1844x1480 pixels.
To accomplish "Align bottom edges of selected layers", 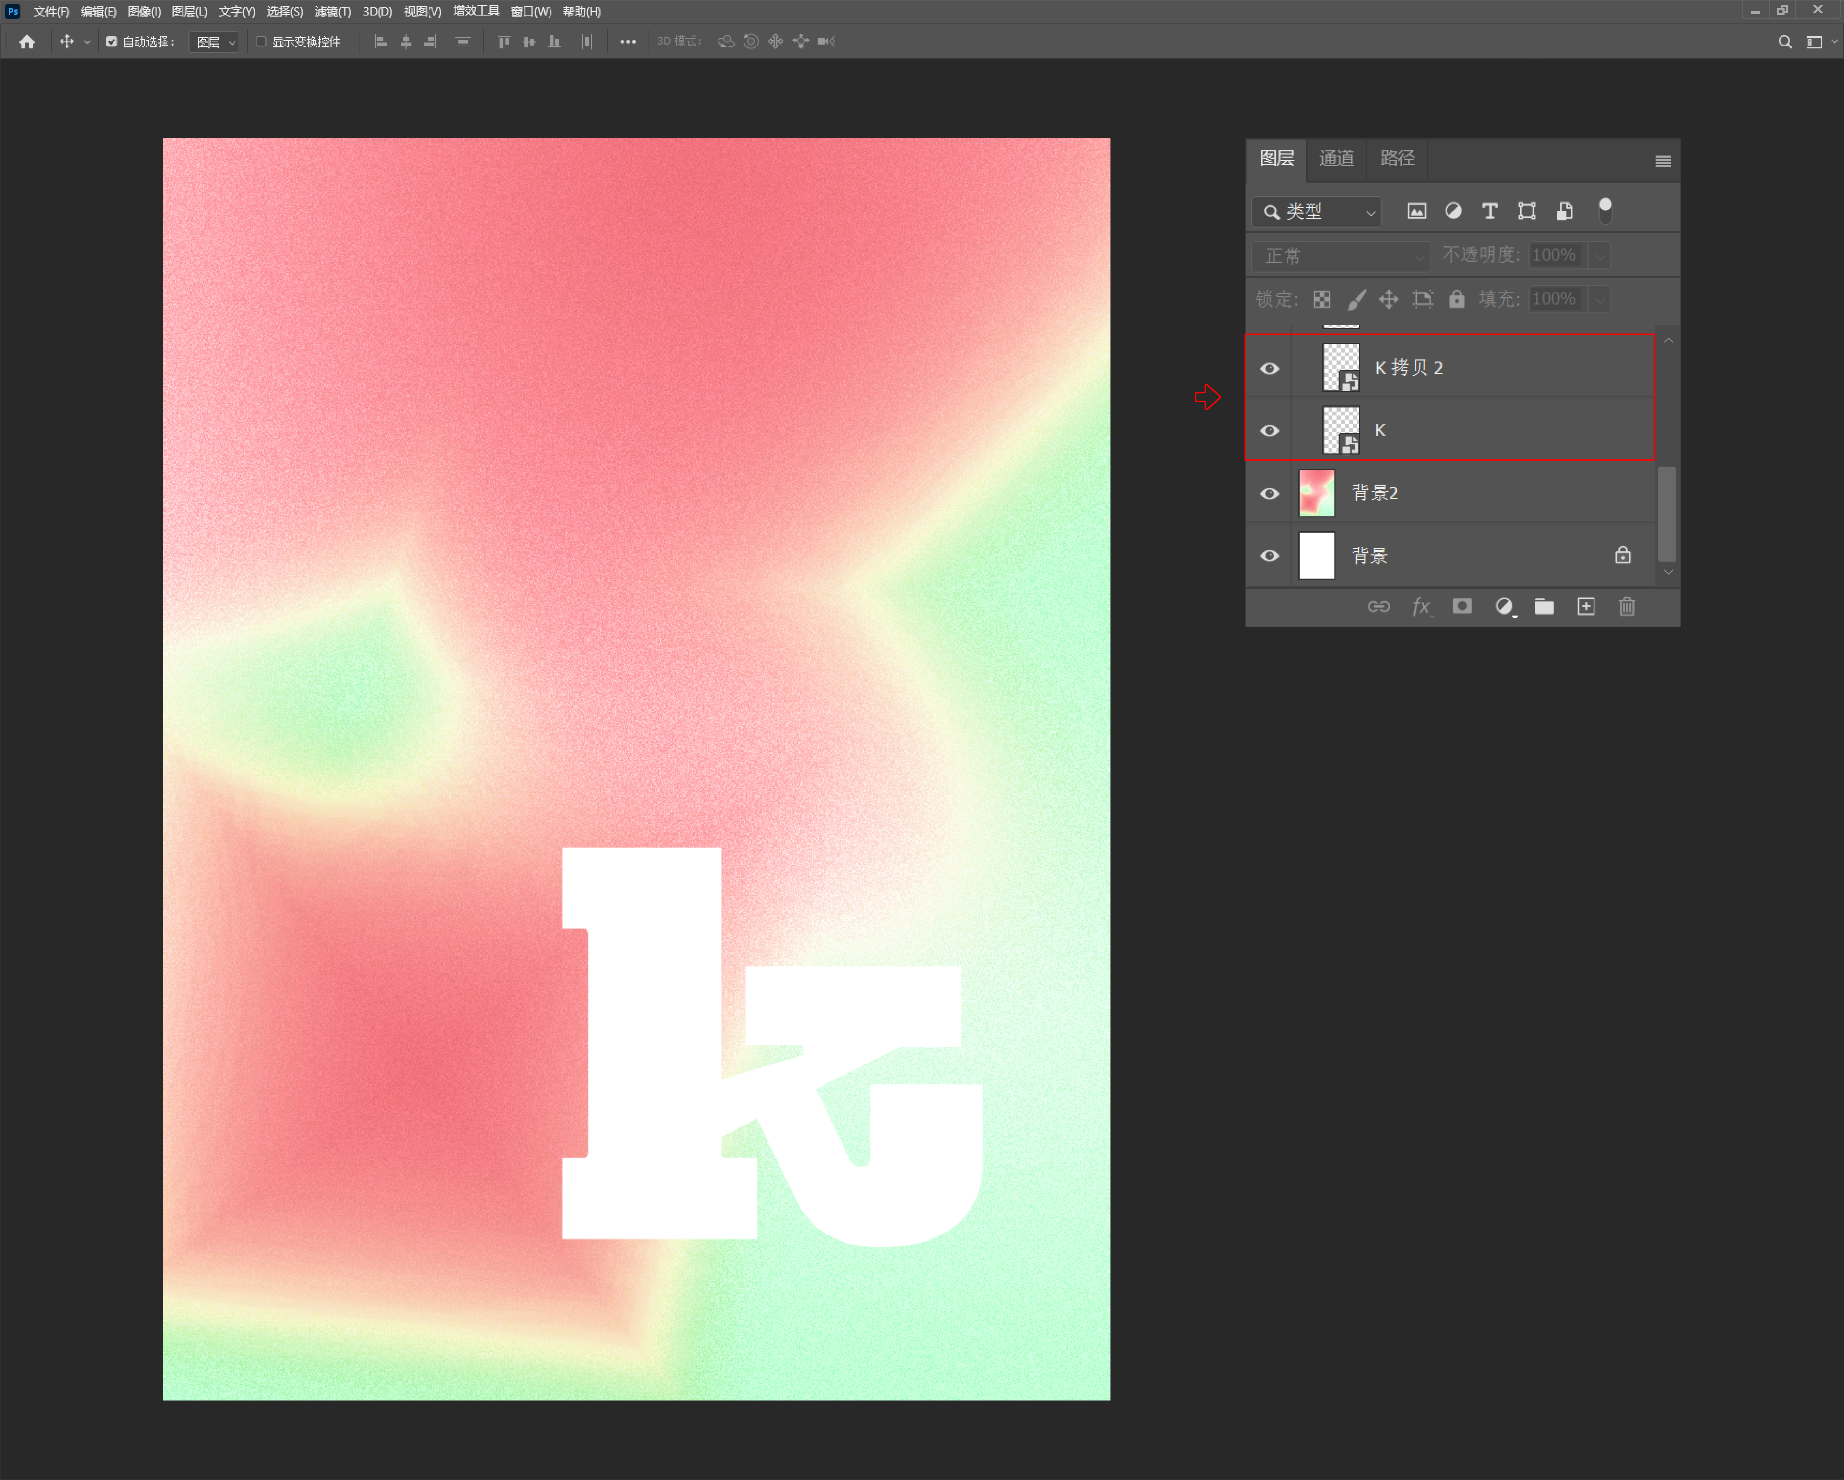I will pos(554,42).
